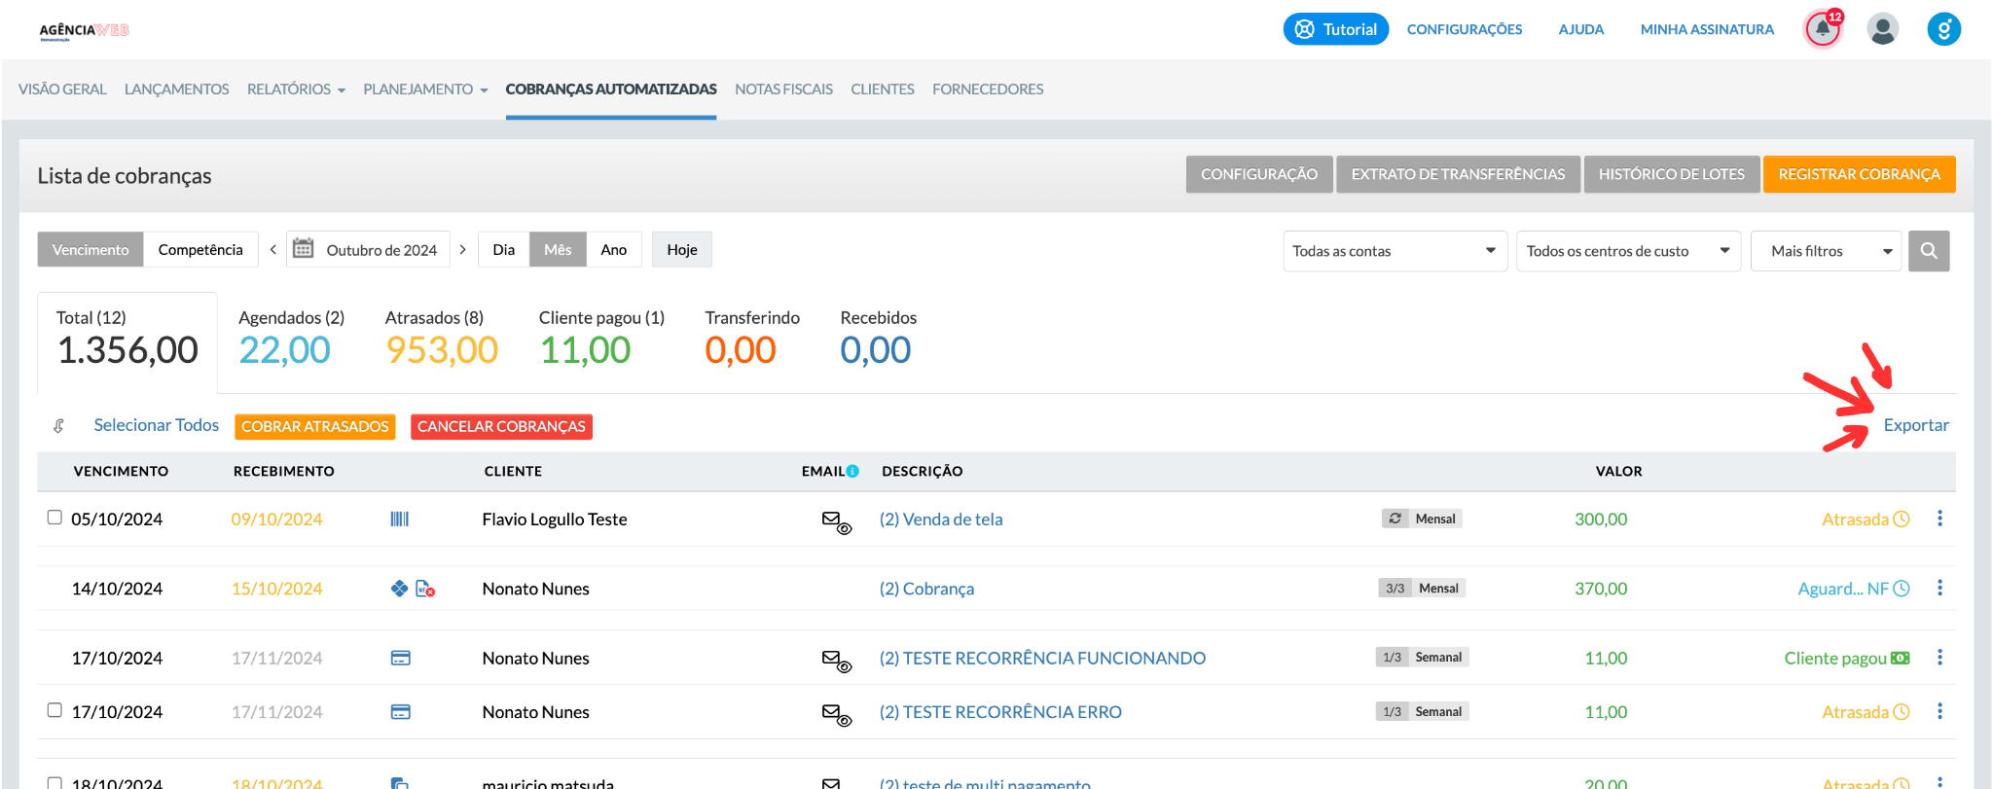The height and width of the screenshot is (789, 1993).
Task: Select the Cliente pagou (1) summary tab
Action: [601, 339]
